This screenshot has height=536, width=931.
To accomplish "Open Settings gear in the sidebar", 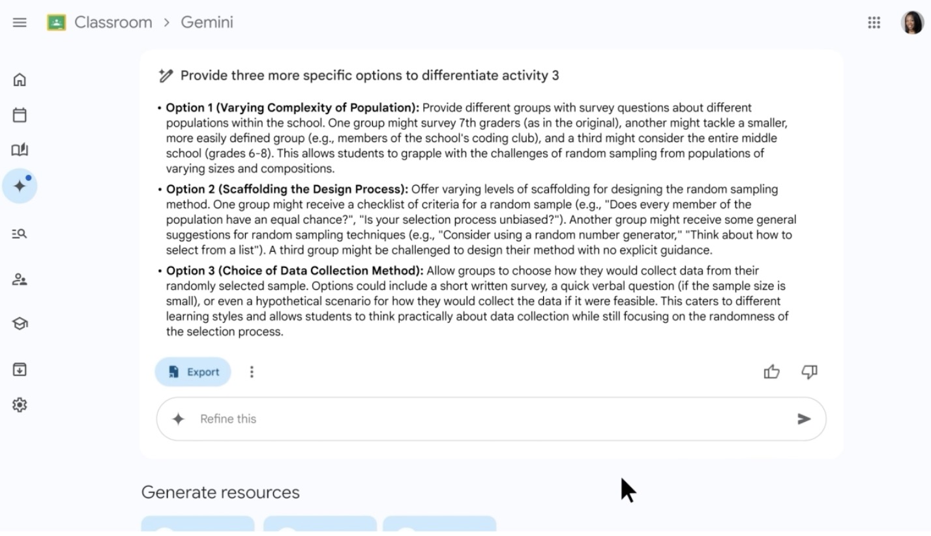I will [20, 405].
